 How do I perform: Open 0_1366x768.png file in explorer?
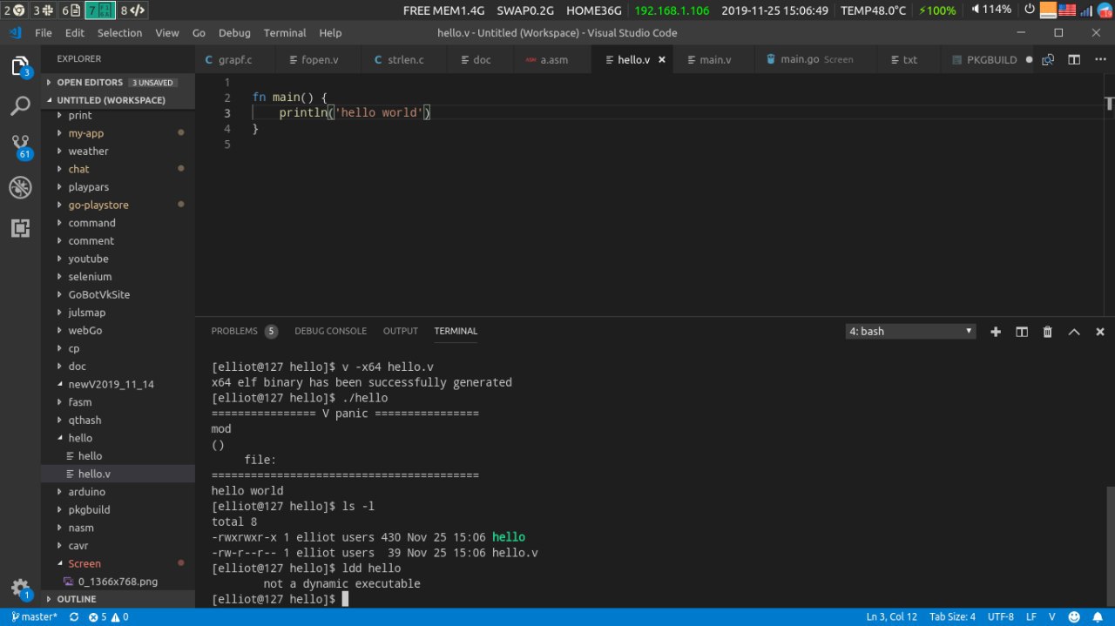118,582
